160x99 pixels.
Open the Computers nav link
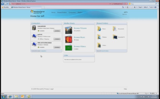tap(72, 12)
